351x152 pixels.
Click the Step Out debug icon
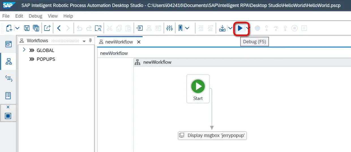pos(285,28)
